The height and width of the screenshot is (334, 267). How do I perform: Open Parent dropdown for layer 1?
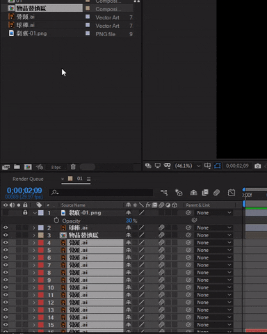coord(213,213)
